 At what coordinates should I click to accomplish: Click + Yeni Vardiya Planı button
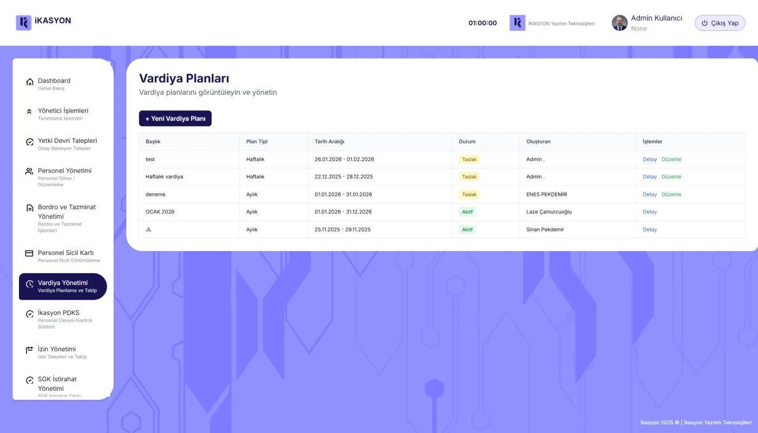[175, 119]
